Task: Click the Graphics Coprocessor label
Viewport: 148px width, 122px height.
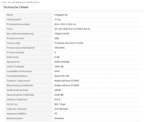Action: (x=19, y=81)
